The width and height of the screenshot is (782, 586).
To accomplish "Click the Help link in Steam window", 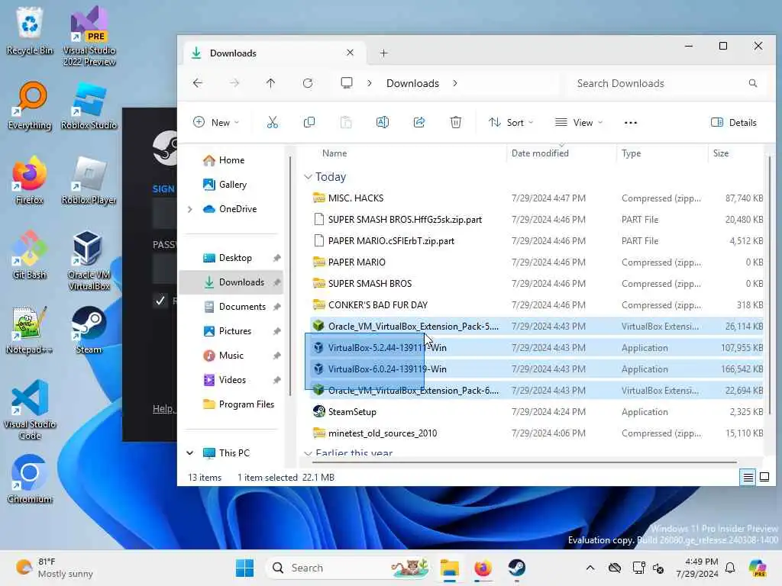I will [163, 409].
